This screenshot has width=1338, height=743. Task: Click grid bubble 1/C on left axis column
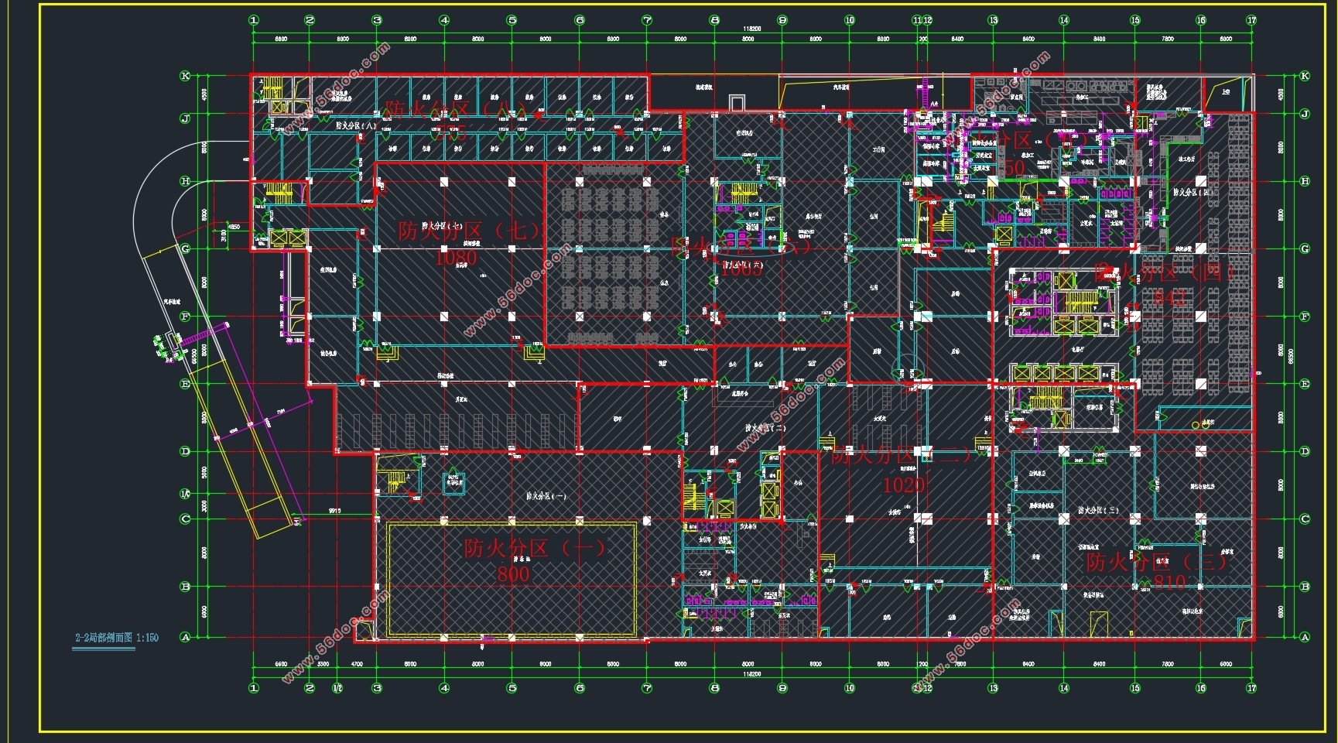tap(185, 494)
